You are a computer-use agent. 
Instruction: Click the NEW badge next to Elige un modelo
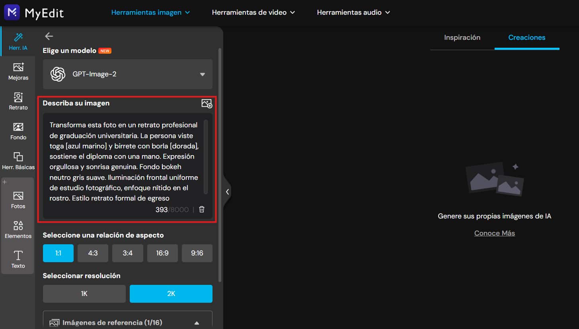(x=105, y=51)
